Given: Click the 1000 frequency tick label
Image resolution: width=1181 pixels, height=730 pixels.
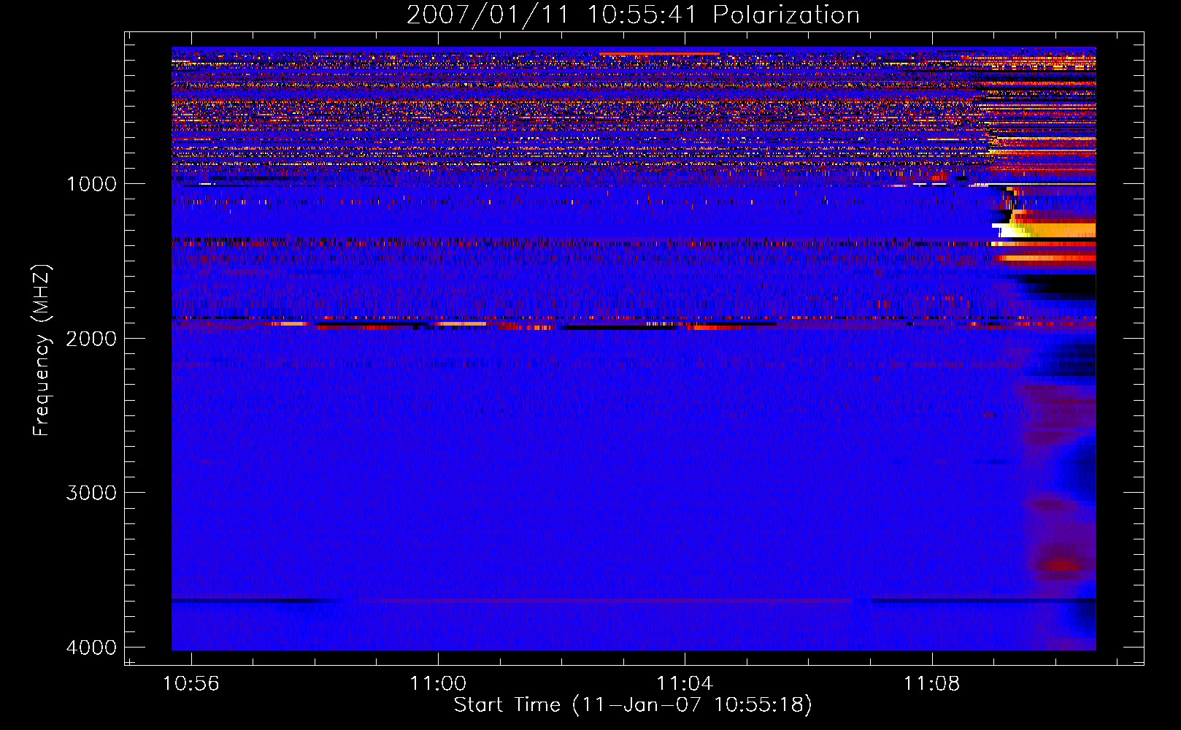Looking at the screenshot, I should 91,184.
